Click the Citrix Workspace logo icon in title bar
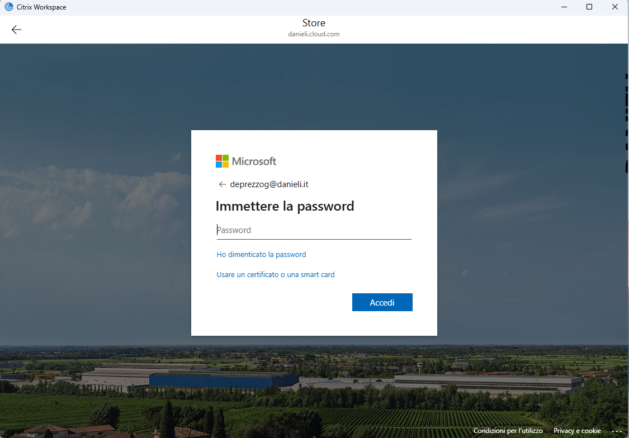This screenshot has height=438, width=629. (x=9, y=7)
